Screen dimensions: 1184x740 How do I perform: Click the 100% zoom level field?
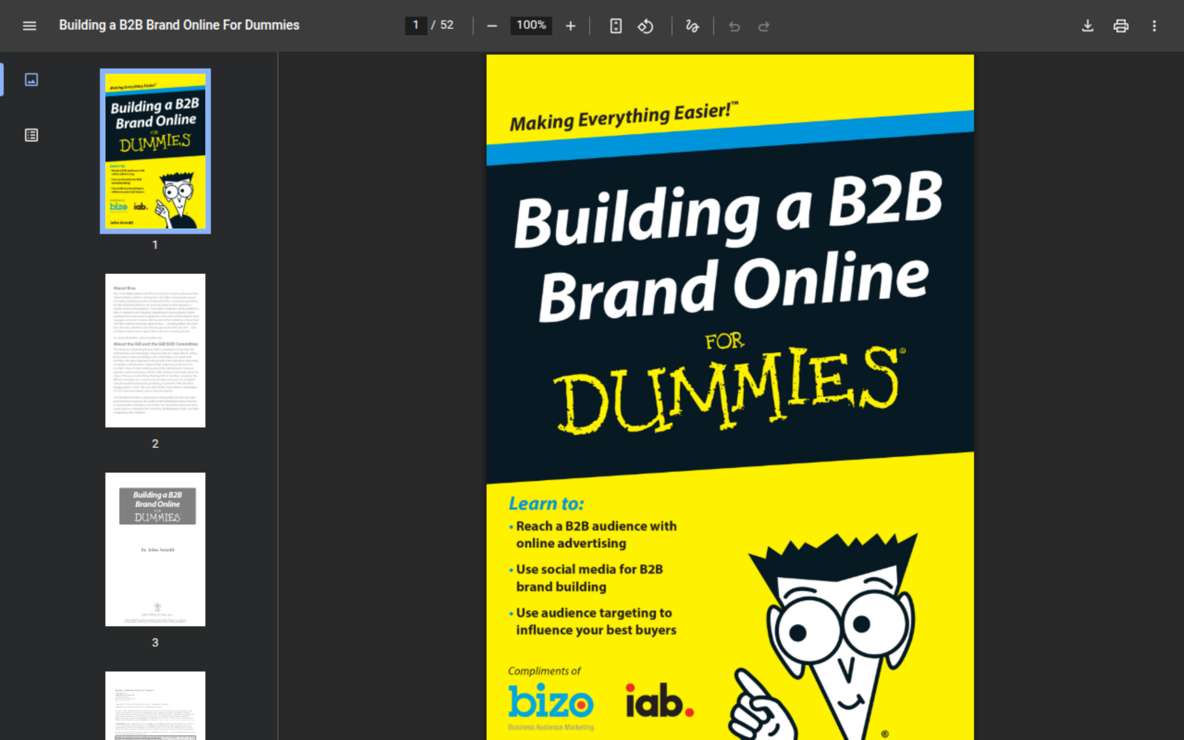tap(531, 25)
